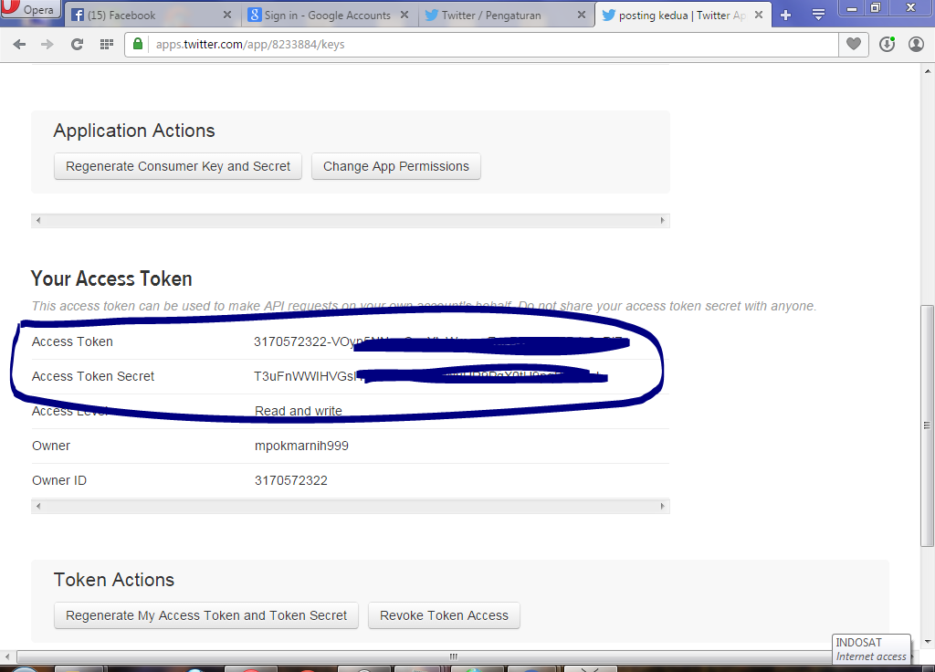Open the Opera main menu button
This screenshot has width=935, height=672.
(x=30, y=8)
